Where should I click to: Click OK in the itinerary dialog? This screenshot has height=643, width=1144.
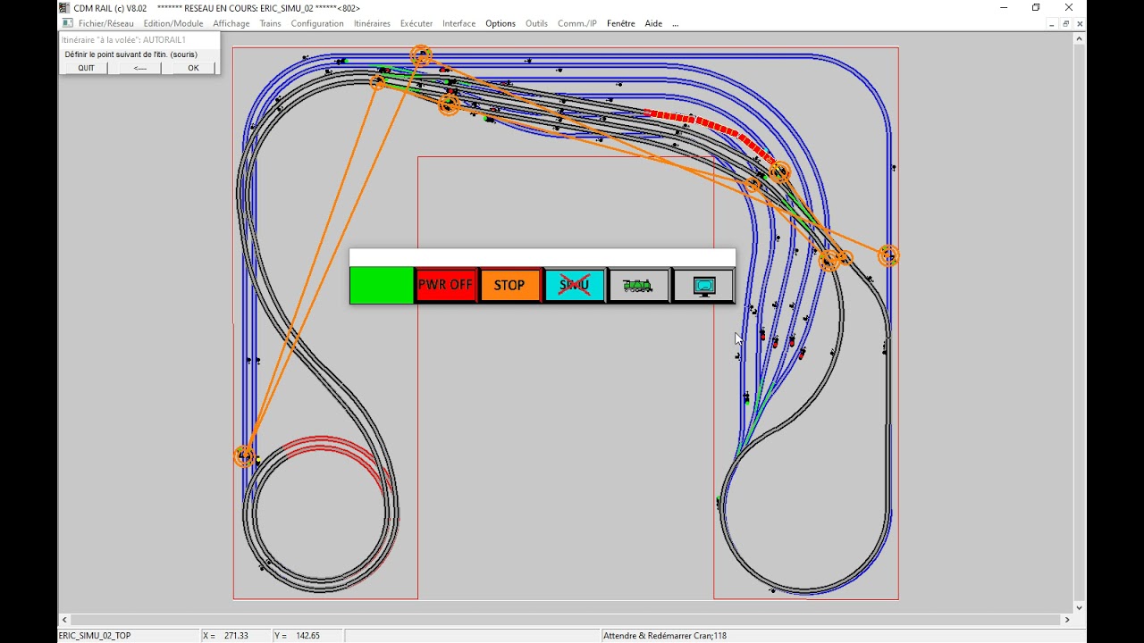coord(193,68)
